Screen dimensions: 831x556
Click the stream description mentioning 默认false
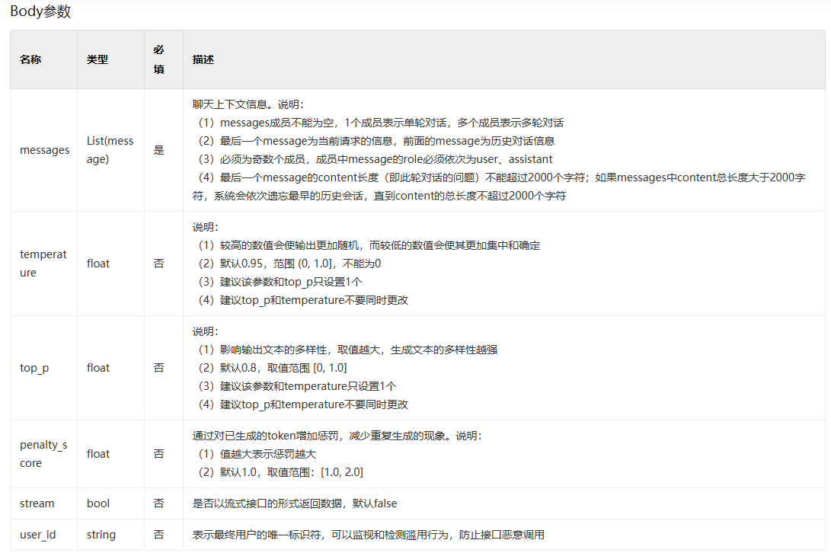pyautogui.click(x=295, y=503)
